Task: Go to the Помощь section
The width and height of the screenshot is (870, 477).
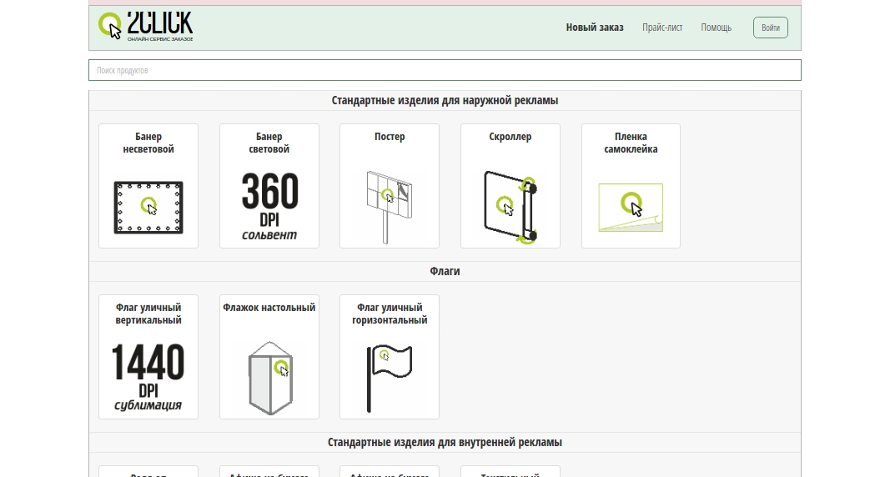Action: pyautogui.click(x=716, y=28)
